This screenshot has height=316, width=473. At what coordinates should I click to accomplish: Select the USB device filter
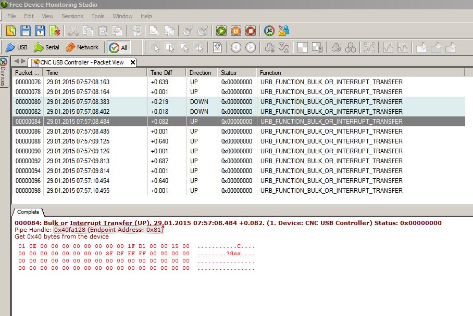17,47
